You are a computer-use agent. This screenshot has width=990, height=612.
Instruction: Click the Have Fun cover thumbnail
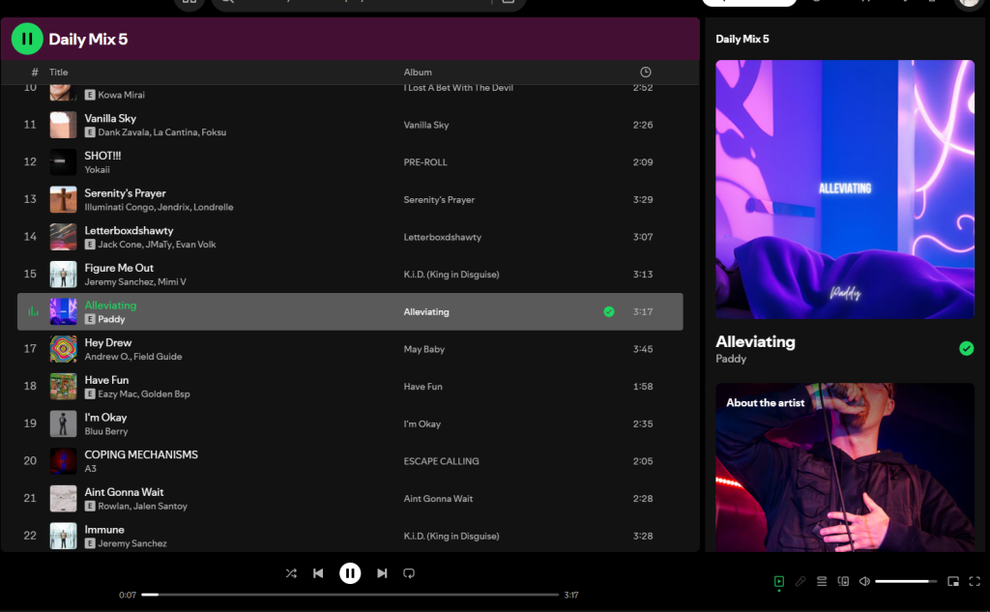(63, 387)
